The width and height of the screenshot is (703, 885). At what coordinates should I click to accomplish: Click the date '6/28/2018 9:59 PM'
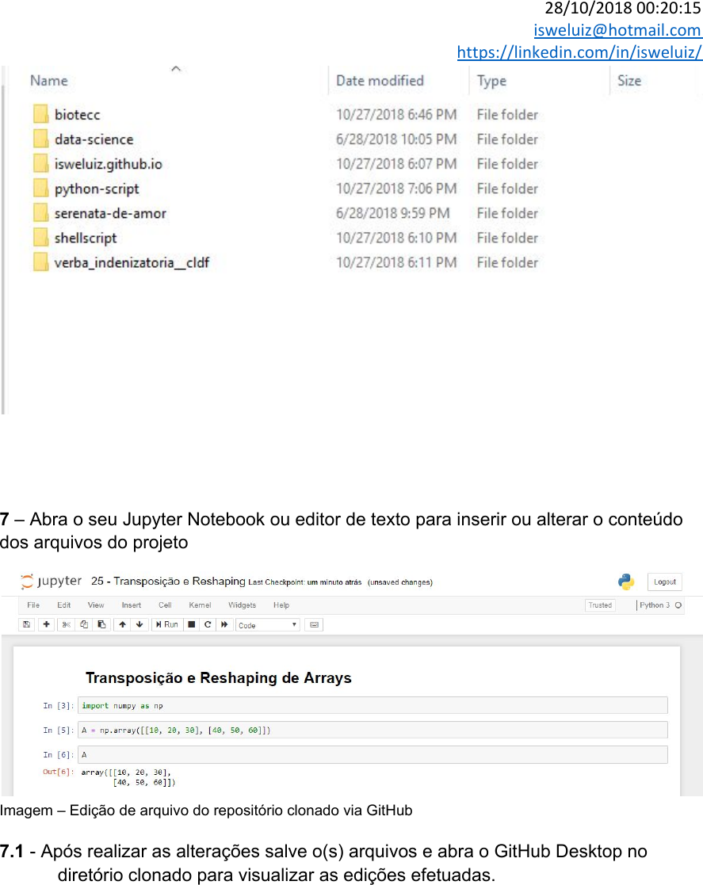coord(393,213)
